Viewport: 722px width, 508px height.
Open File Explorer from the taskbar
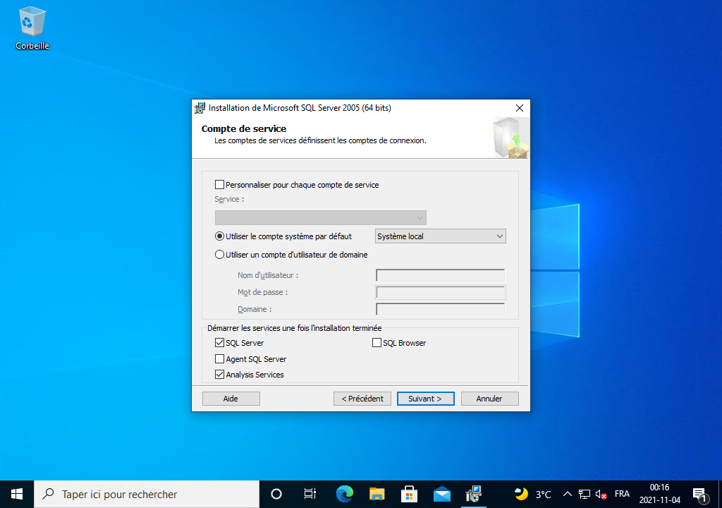[x=377, y=494]
